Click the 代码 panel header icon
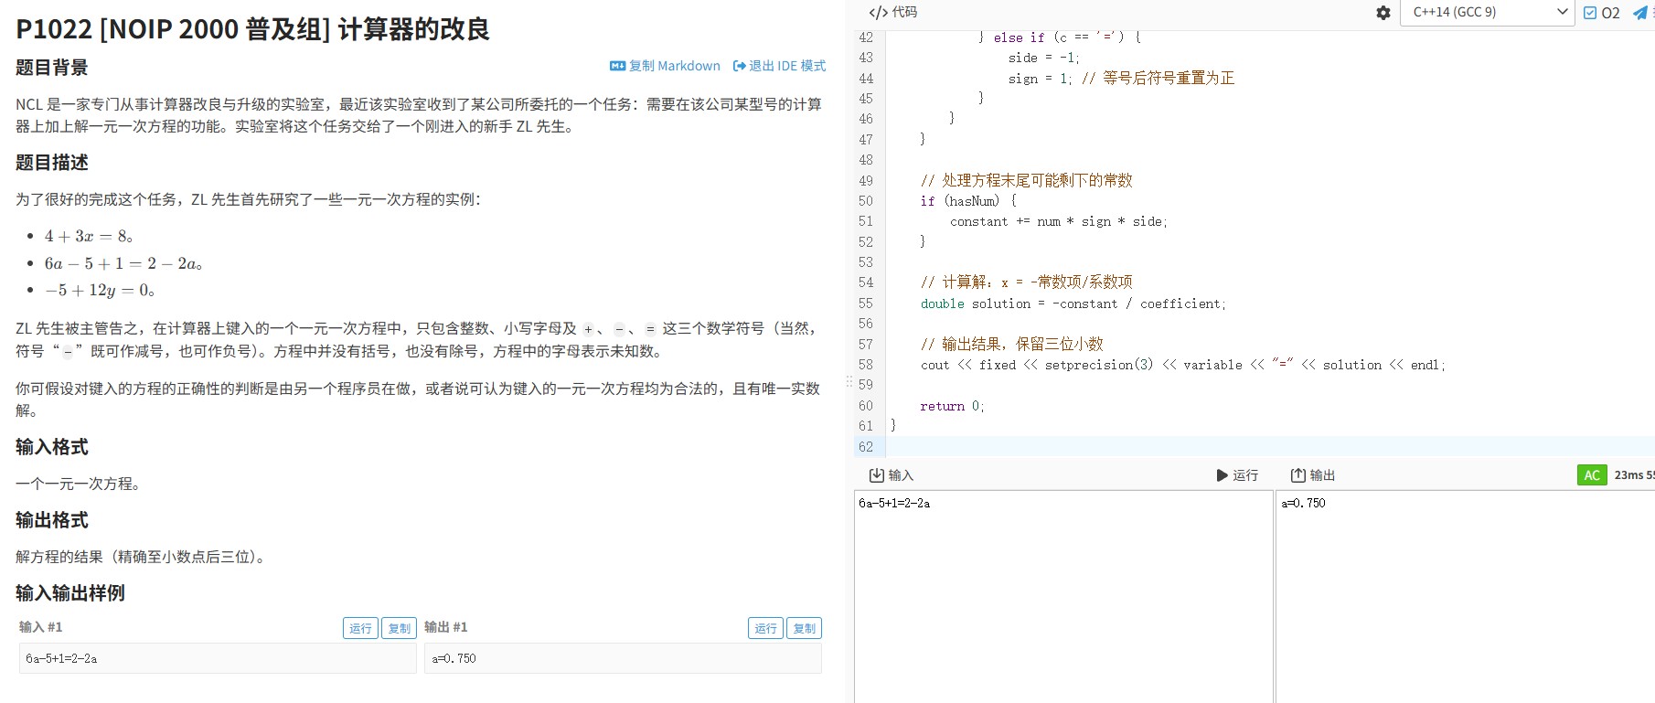The width and height of the screenshot is (1655, 703). pos(878,13)
